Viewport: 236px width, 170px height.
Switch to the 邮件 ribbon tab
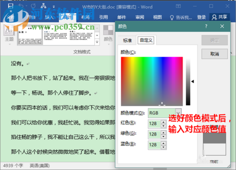tap(122, 17)
